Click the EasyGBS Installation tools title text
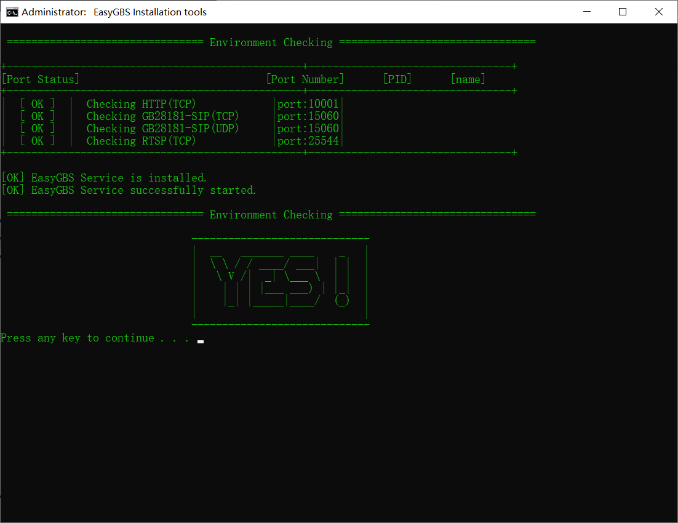The height and width of the screenshot is (523, 678). [x=150, y=12]
